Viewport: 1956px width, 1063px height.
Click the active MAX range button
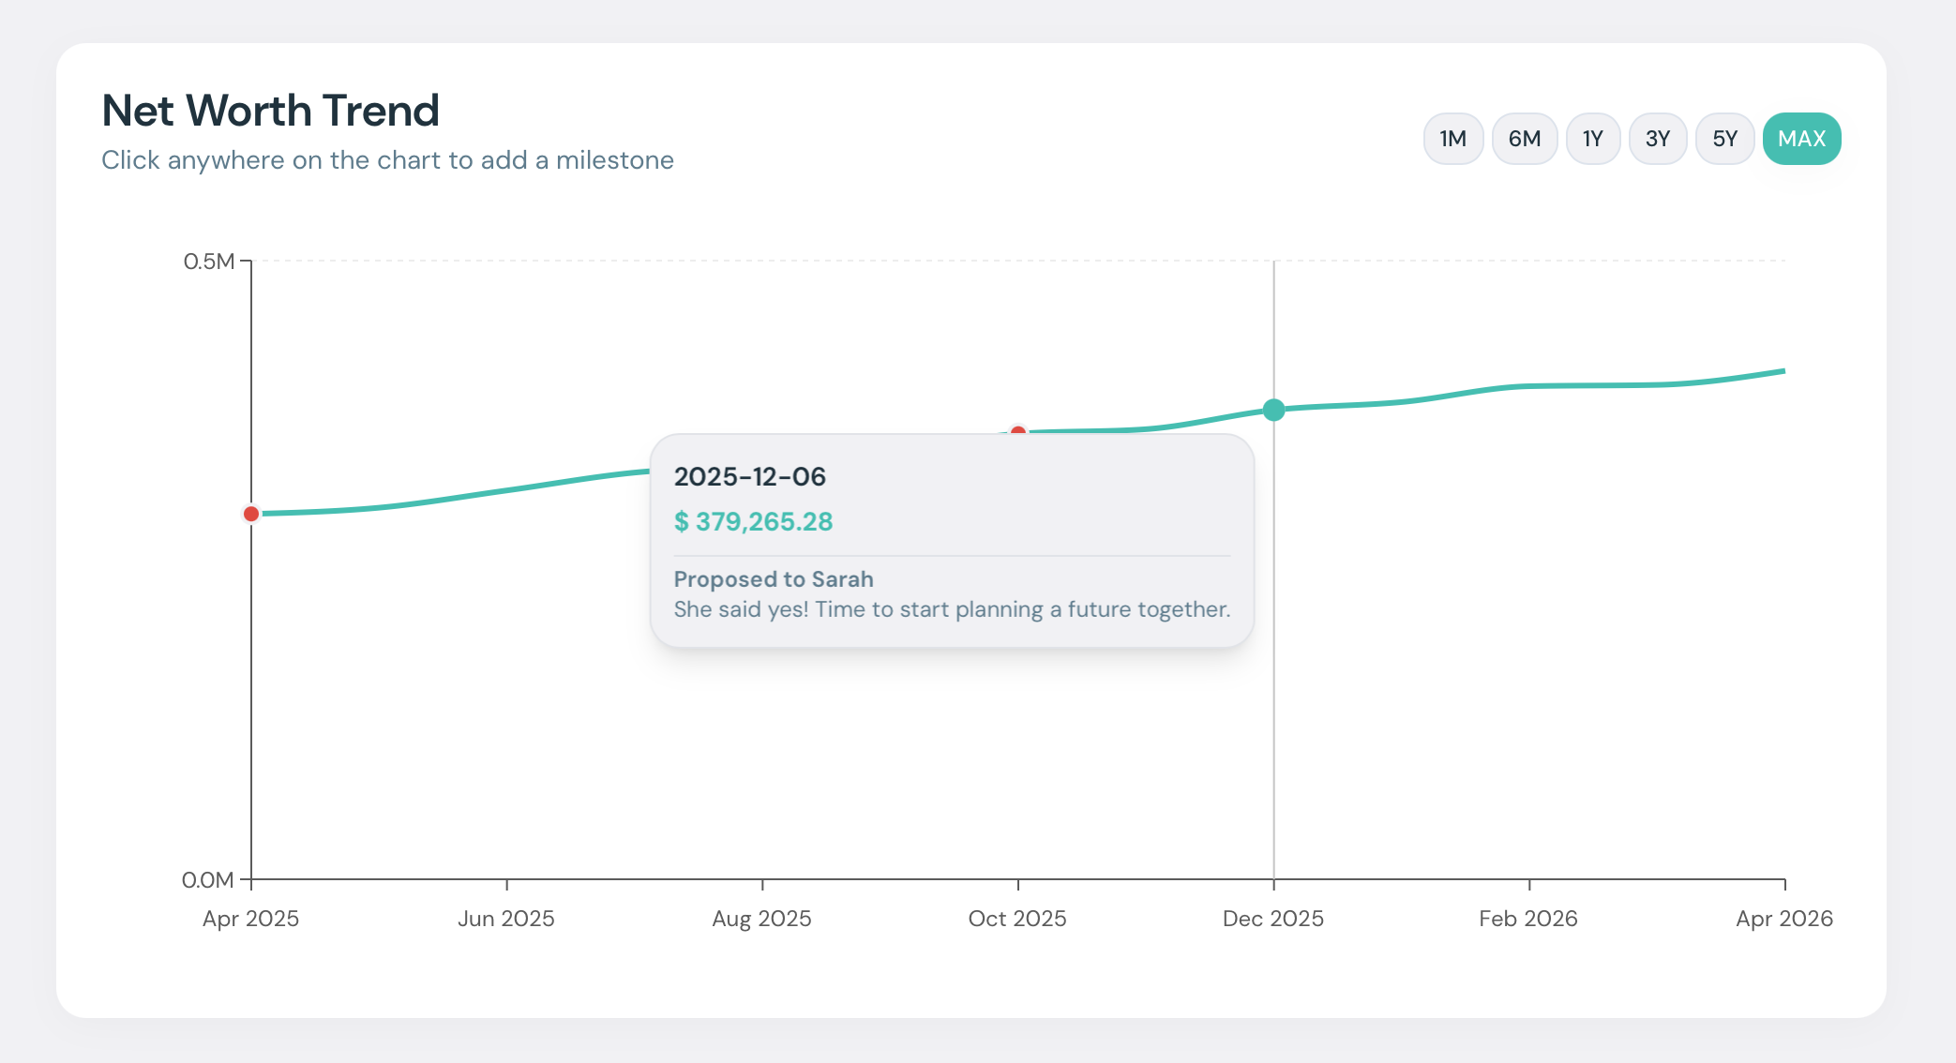pyautogui.click(x=1801, y=139)
